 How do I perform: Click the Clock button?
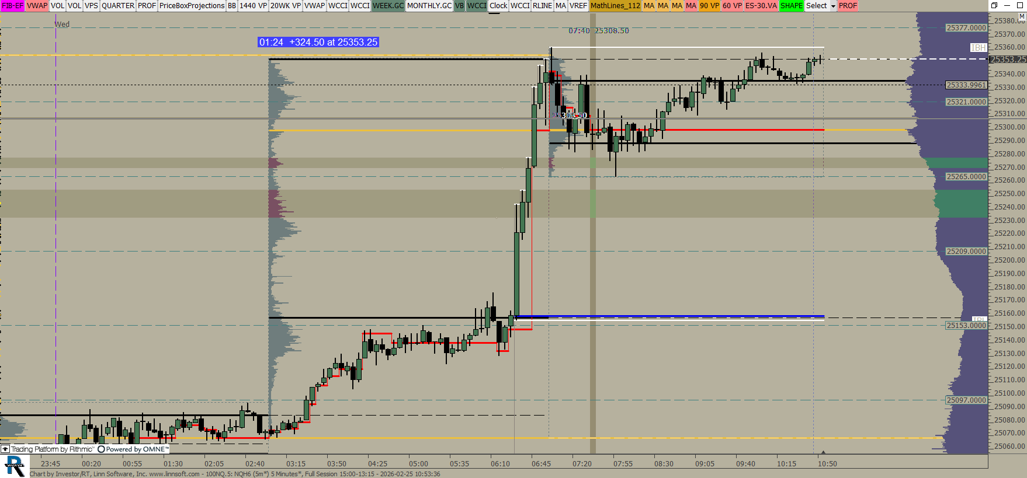pos(498,6)
